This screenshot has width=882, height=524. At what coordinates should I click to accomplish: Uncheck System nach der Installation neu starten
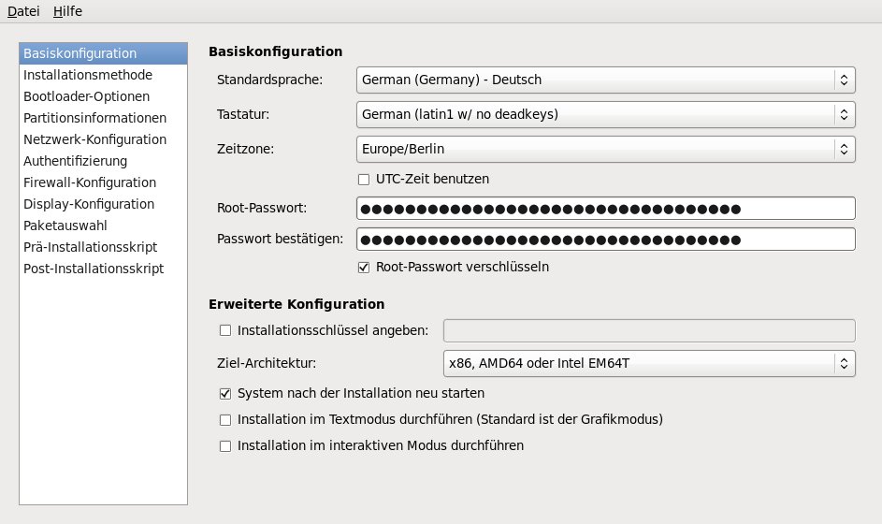225,394
